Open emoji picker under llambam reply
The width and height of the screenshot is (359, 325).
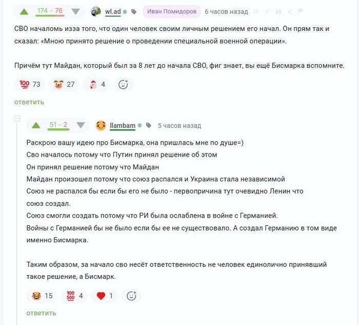coord(131,296)
